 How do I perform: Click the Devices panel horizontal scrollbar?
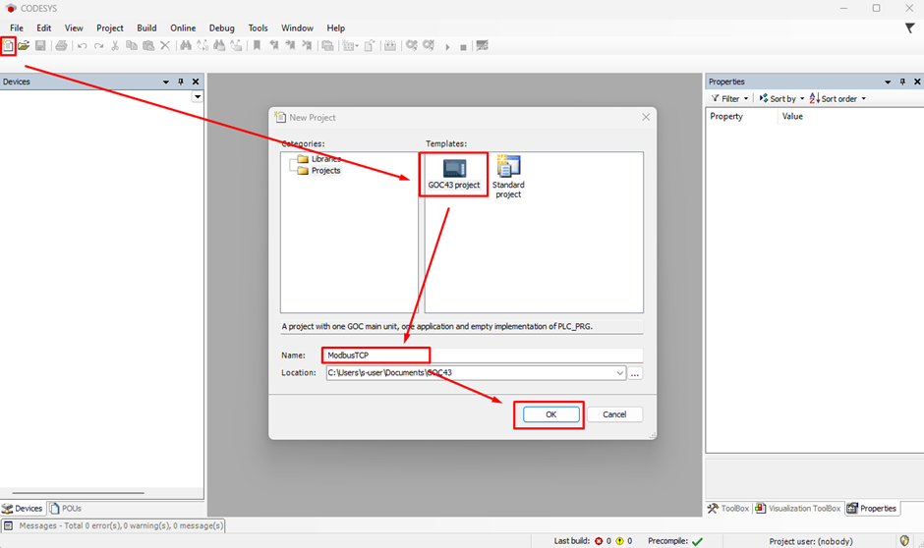(x=79, y=493)
